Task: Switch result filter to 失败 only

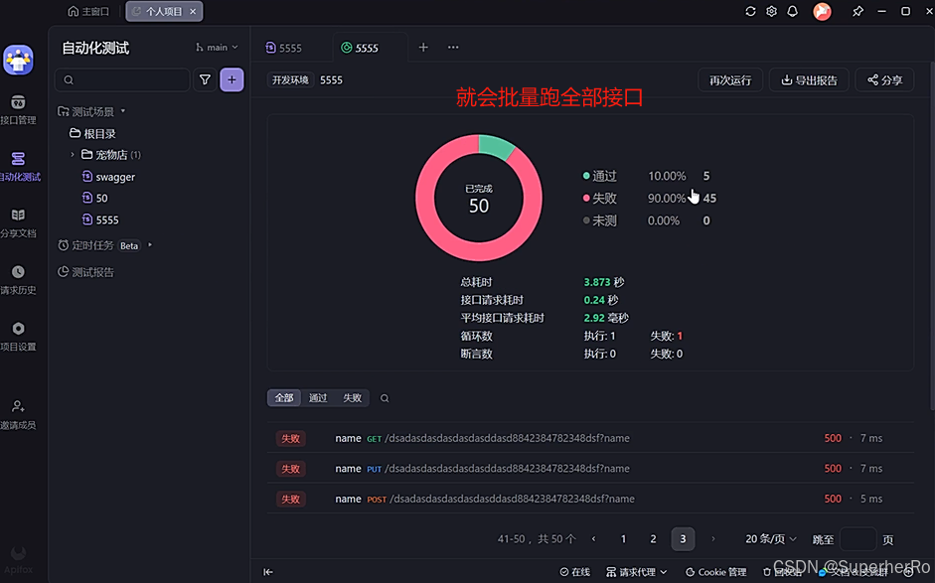Action: point(352,396)
